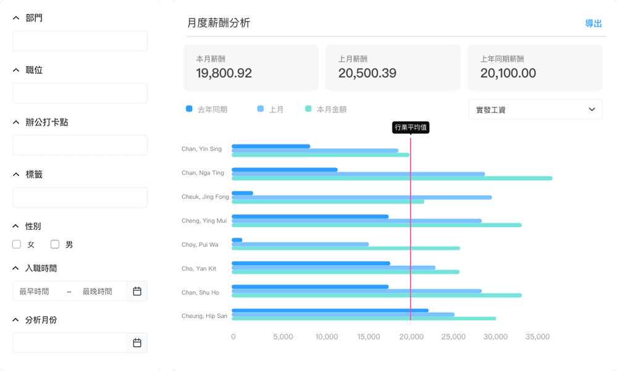The width and height of the screenshot is (617, 371).
Task: Collapse the 標籤 filter section
Action: coord(16,174)
